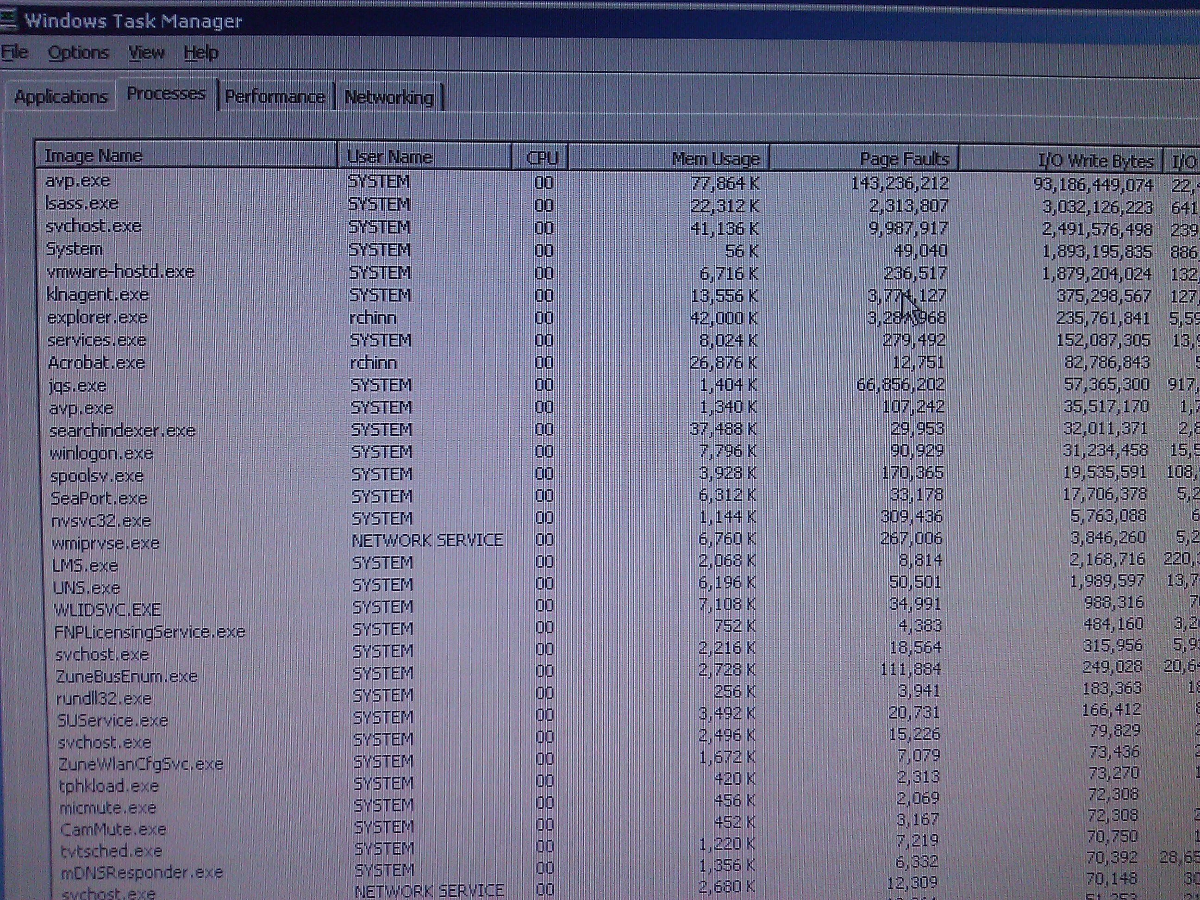The height and width of the screenshot is (900, 1200).
Task: Open the Help menu
Action: tap(201, 53)
